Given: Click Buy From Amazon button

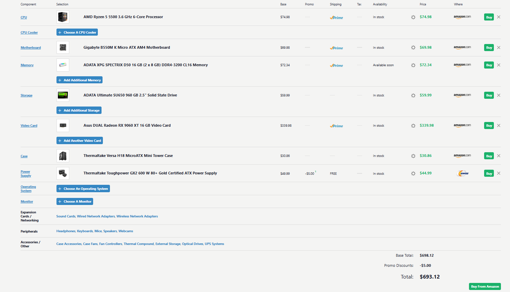Looking at the screenshot, I should coord(485,287).
